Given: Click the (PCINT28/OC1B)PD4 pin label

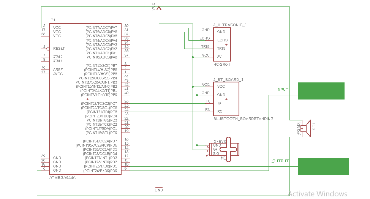Looking at the screenshot, I should pos(100,154).
